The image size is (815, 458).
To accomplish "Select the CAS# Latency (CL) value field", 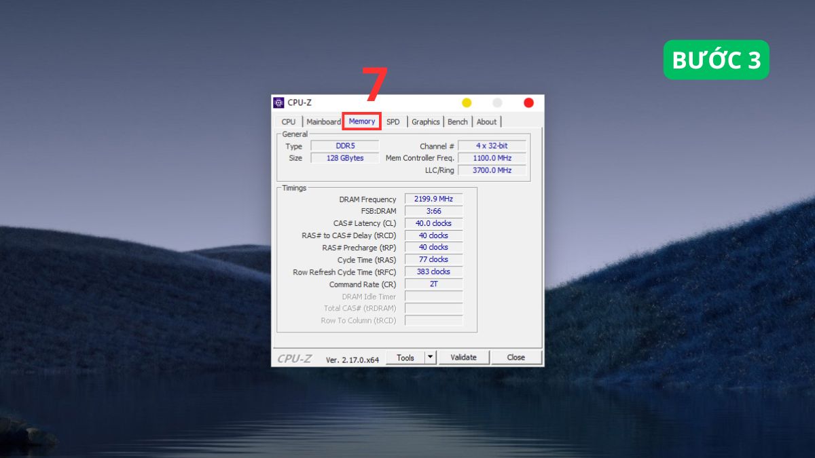I will 433,223.
